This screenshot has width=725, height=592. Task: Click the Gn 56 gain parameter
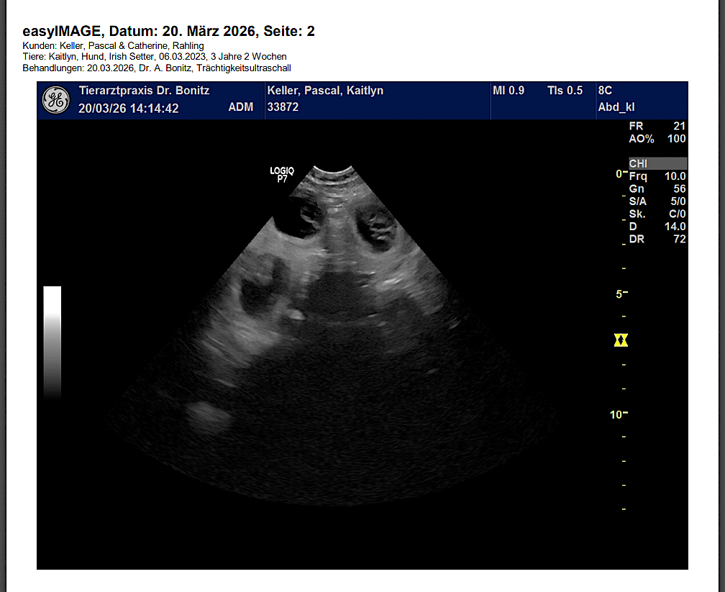coord(657,188)
